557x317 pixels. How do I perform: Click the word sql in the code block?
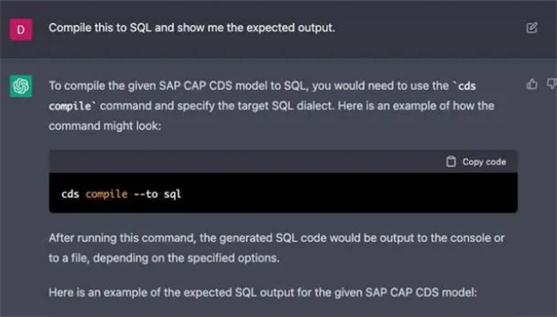[x=172, y=194]
